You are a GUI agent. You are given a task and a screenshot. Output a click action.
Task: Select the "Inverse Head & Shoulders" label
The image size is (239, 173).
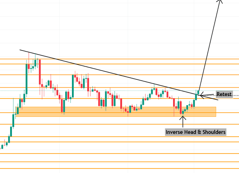point(196,132)
